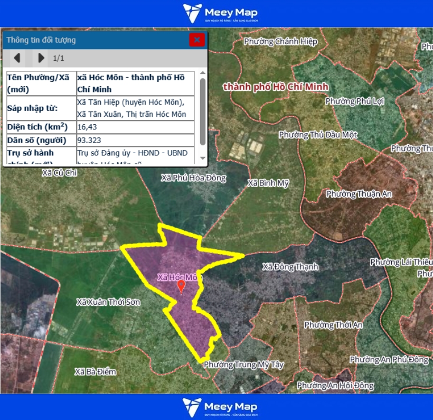Click the Phường Thới An map label
The height and width of the screenshot is (420, 433).
pos(333,324)
